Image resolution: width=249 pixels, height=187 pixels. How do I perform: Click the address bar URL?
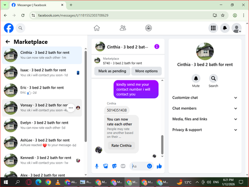[73, 15]
